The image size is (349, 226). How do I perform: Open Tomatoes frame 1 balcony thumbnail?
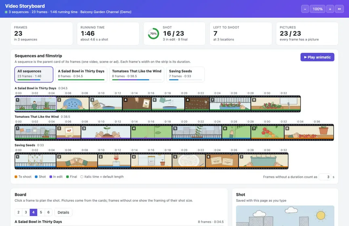[x=36, y=132]
